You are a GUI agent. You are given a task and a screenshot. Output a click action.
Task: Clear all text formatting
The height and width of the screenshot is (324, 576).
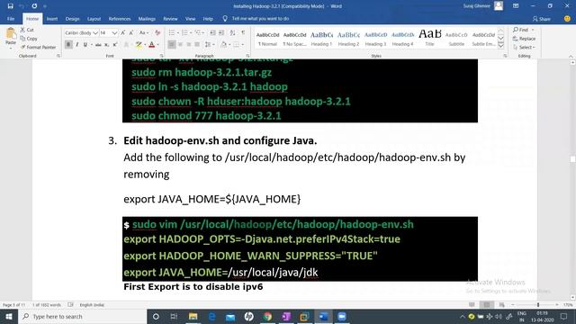coord(157,33)
